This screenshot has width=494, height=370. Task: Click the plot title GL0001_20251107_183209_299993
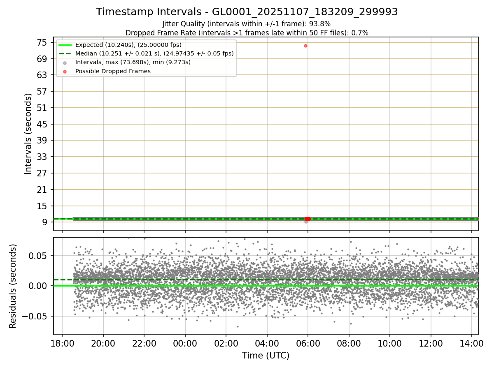click(x=247, y=12)
